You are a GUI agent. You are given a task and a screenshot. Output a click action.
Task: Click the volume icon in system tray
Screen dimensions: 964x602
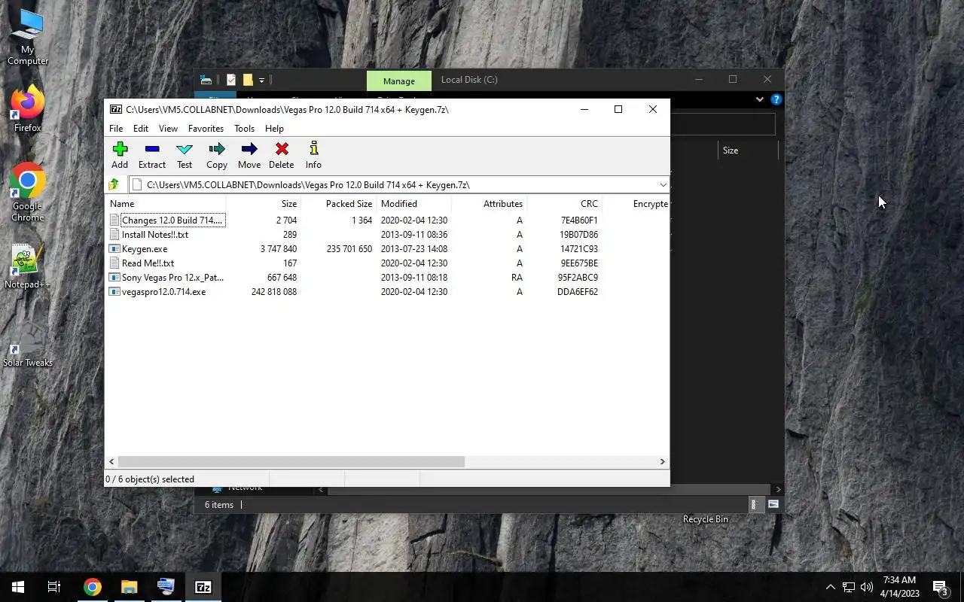pyautogui.click(x=866, y=587)
